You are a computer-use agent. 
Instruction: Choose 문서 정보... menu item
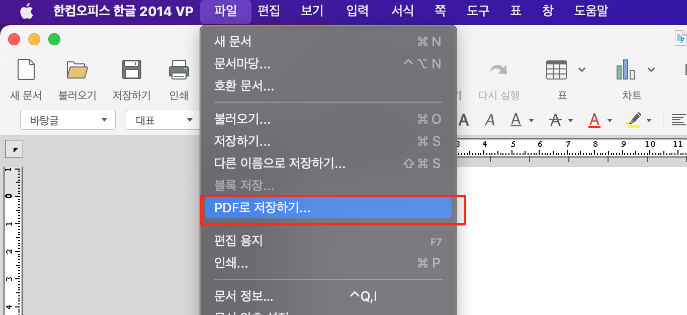[328, 296]
